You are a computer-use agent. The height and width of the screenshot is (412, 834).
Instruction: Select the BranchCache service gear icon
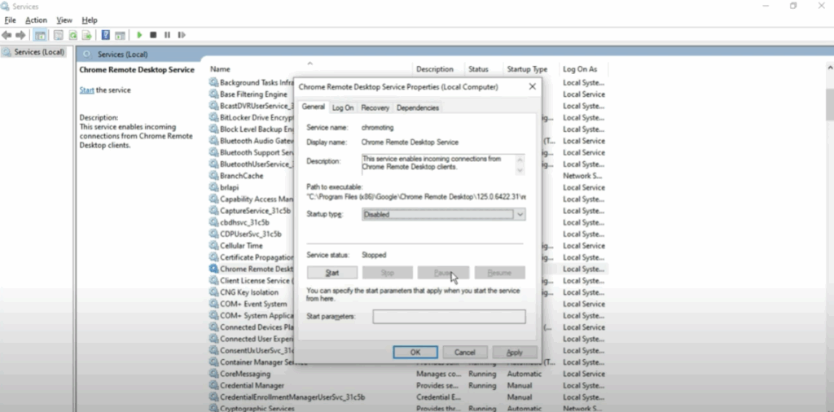[214, 175]
